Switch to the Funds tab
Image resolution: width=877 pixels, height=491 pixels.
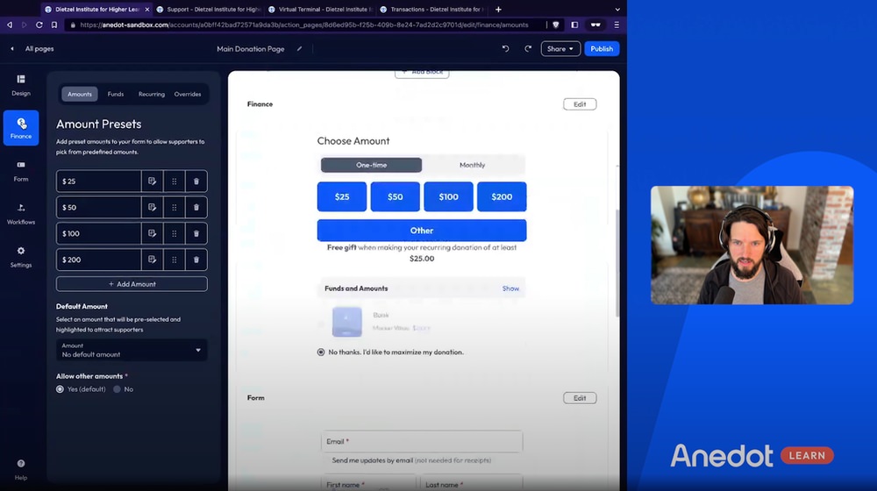116,94
